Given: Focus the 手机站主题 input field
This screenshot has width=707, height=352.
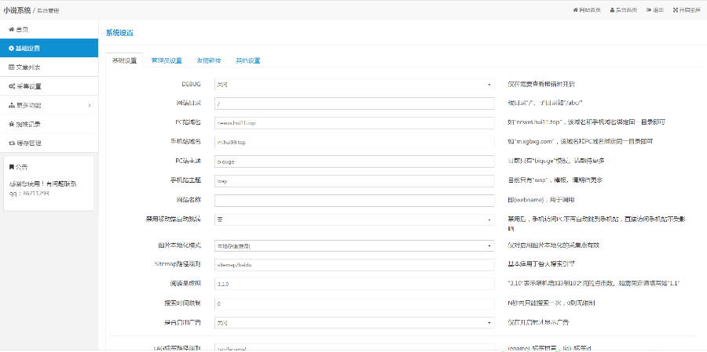Looking at the screenshot, I should tap(354, 180).
